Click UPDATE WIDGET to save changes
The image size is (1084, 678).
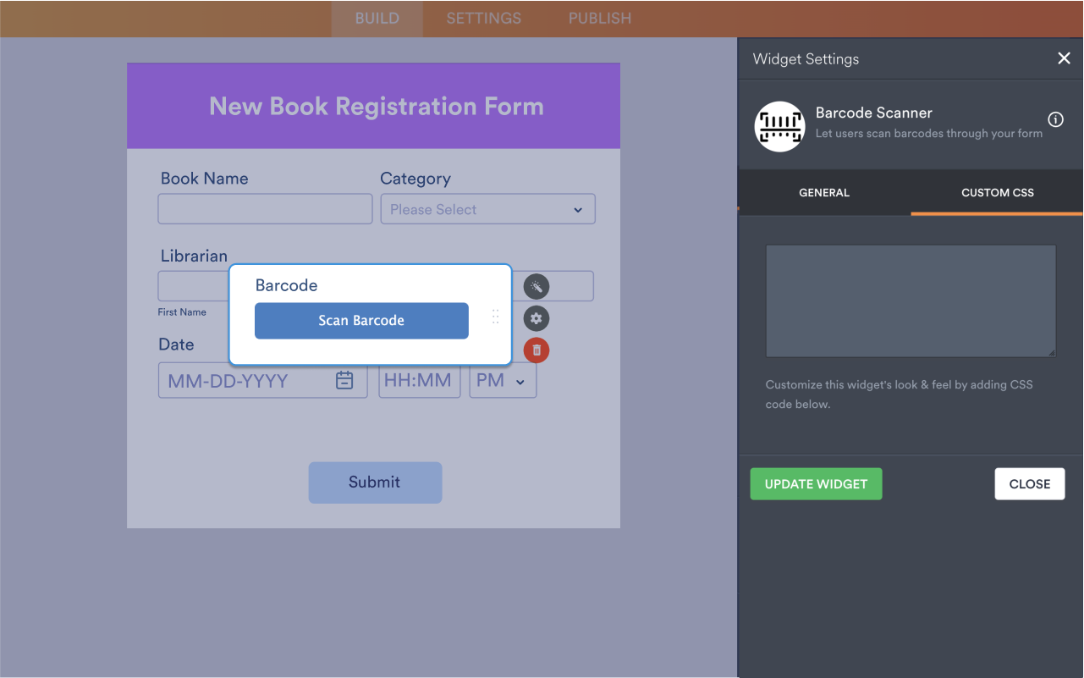pyautogui.click(x=816, y=483)
